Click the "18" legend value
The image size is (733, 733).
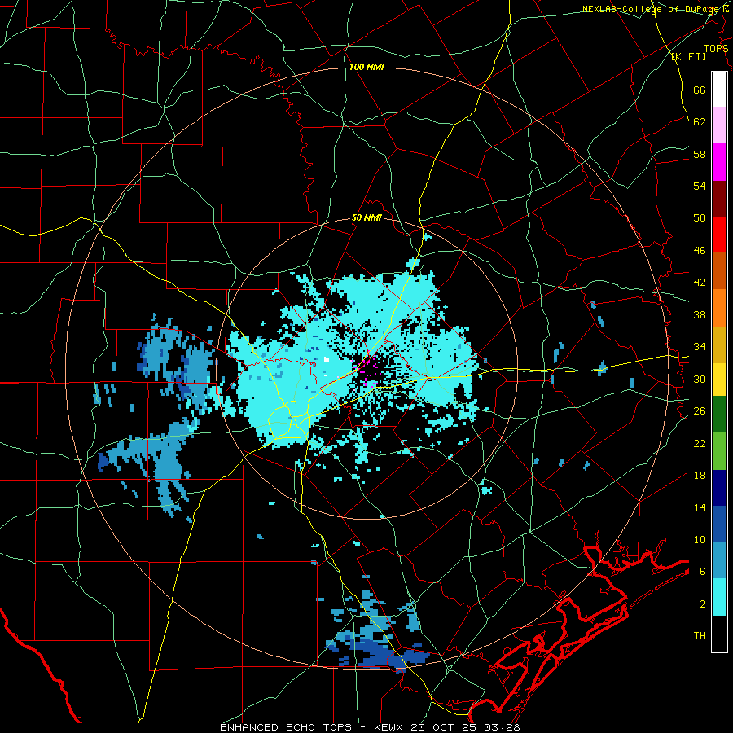point(700,476)
